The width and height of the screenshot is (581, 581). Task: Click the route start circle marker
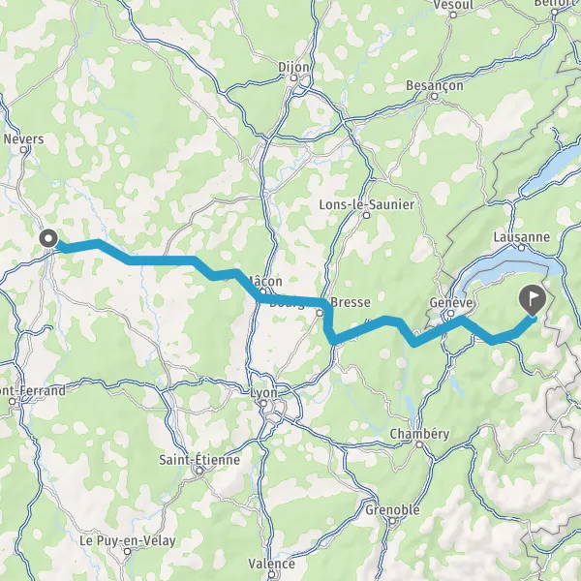click(x=48, y=238)
